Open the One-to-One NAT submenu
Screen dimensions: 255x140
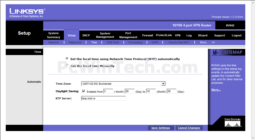(179, 42)
